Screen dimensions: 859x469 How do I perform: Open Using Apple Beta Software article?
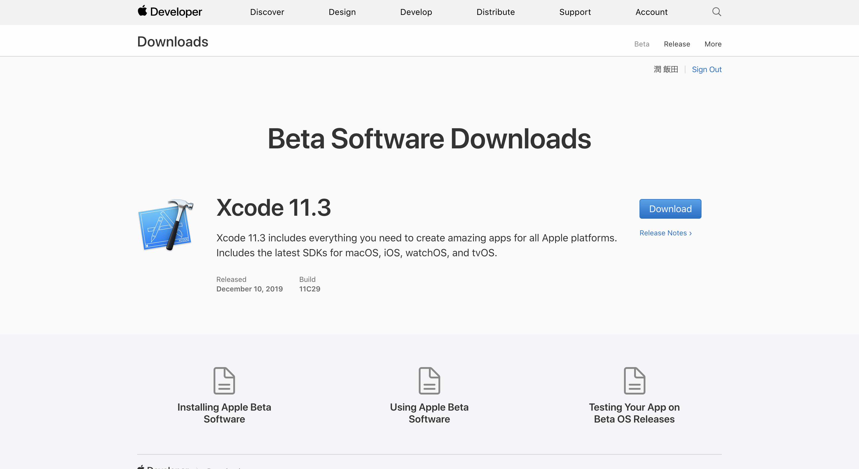(x=429, y=413)
